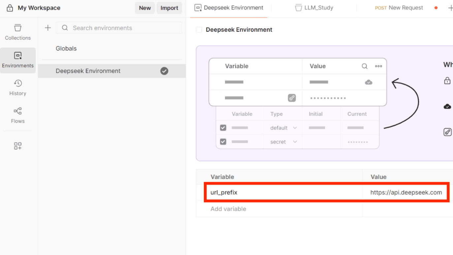Image resolution: width=453 pixels, height=255 pixels.
Task: Click the three-dots icon in illustration card
Action: click(x=378, y=66)
